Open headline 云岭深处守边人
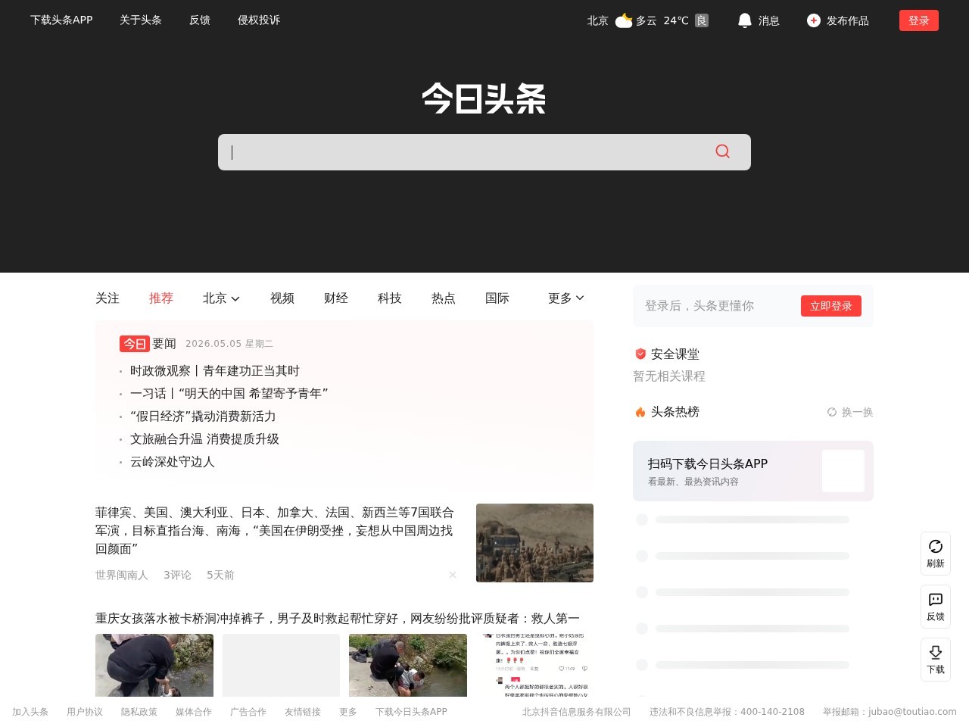The width and height of the screenshot is (969, 727). click(x=173, y=462)
